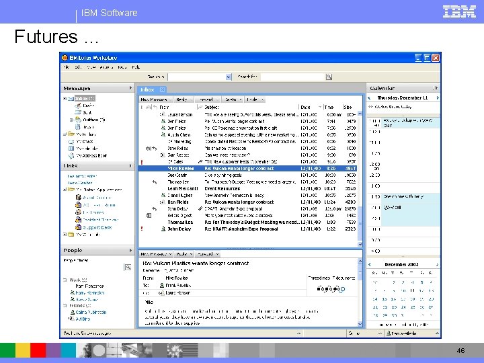This screenshot has height=363, width=484.
Task: Collapse the Inbox tree node
Action: tap(65, 99)
